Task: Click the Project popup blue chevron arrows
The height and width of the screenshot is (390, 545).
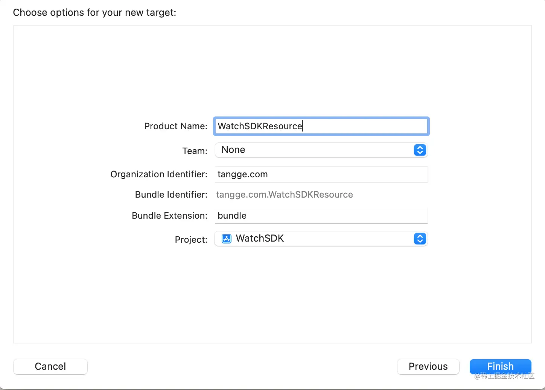Action: pyautogui.click(x=420, y=239)
